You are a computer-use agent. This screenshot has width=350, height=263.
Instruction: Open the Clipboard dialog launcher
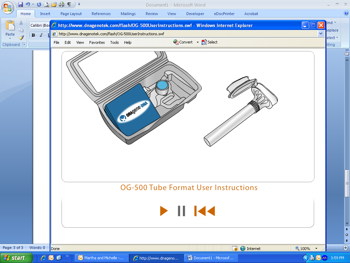click(x=24, y=44)
